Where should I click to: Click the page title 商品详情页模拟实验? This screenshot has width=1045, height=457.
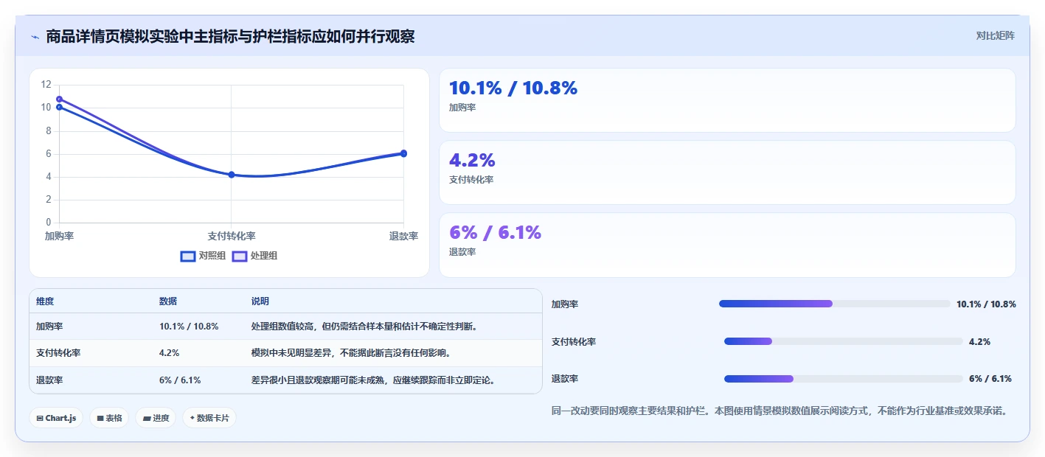click(x=230, y=36)
